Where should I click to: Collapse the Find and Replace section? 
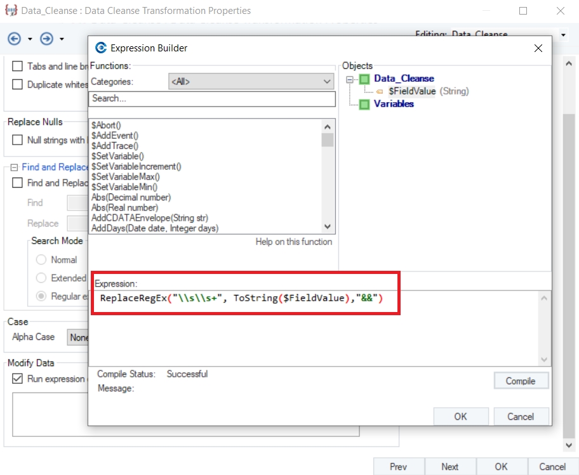(14, 167)
